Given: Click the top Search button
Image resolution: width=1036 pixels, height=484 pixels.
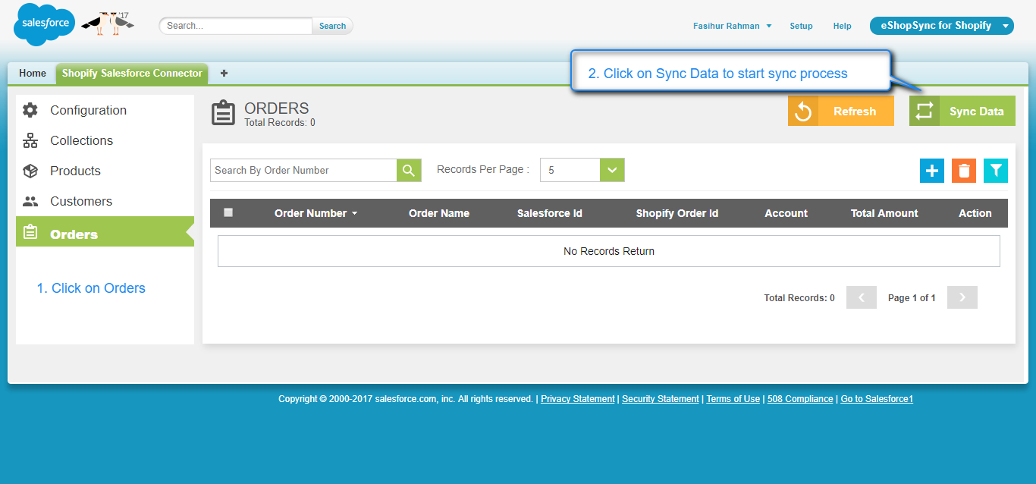Looking at the screenshot, I should point(332,26).
